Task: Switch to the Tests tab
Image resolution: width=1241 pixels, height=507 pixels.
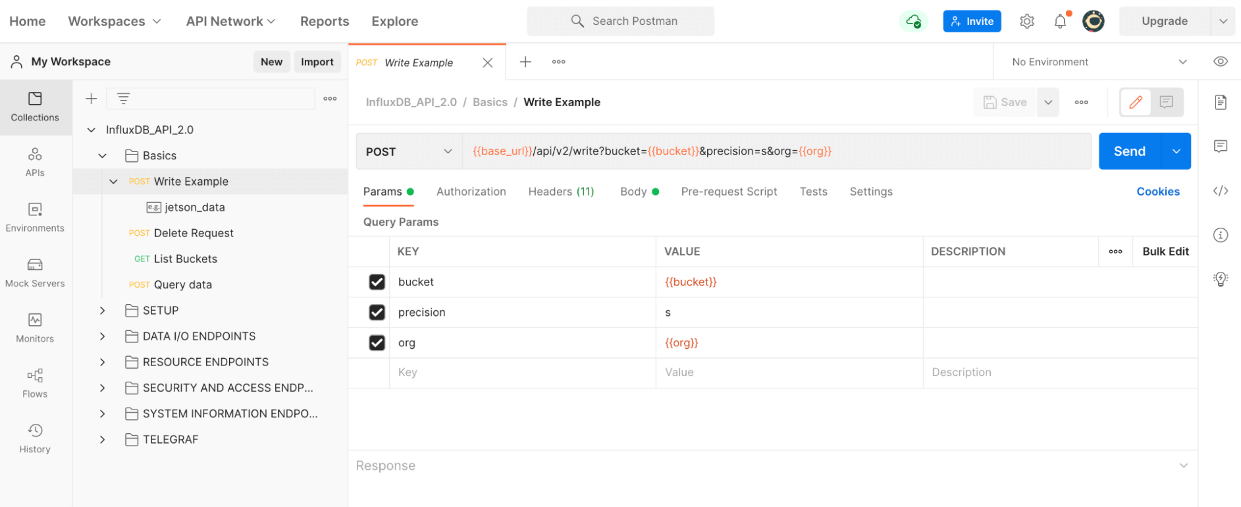Action: pos(813,192)
